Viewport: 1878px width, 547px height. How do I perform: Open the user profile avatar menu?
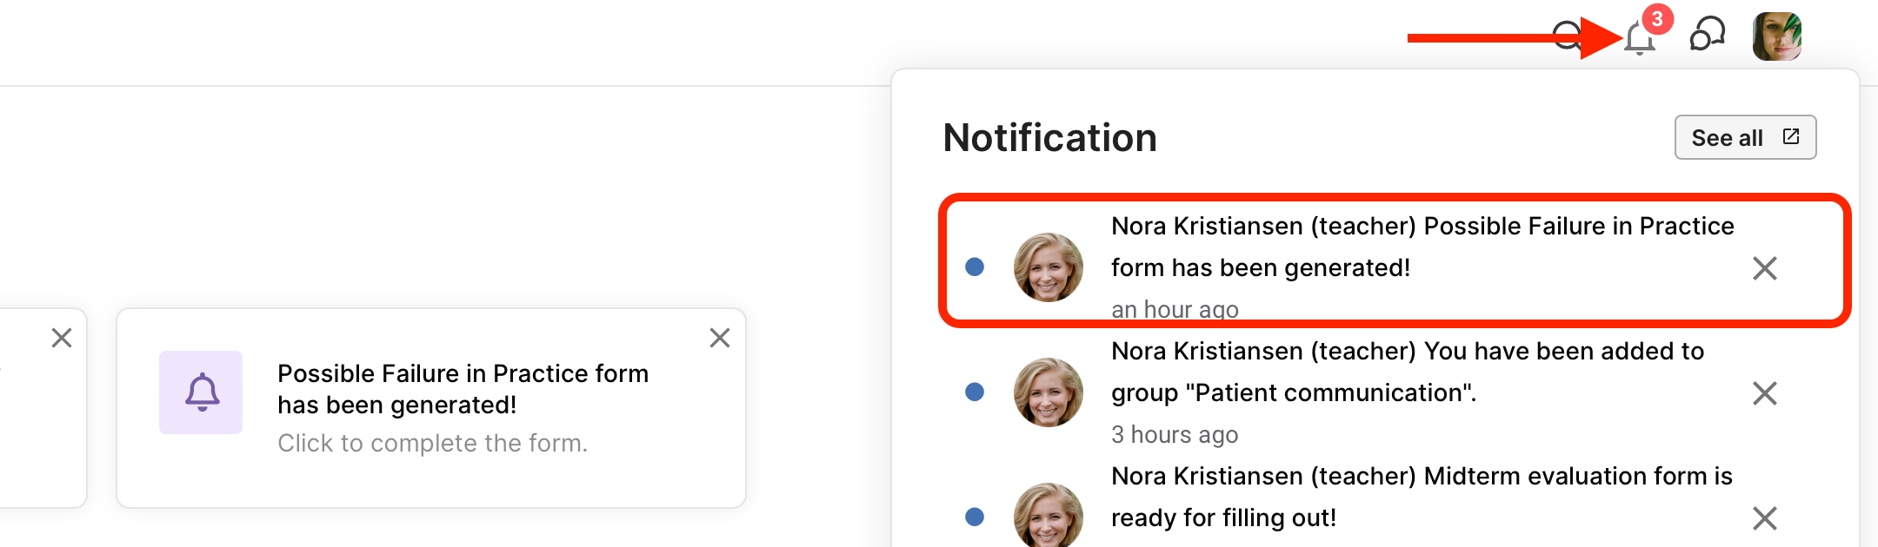(1776, 36)
